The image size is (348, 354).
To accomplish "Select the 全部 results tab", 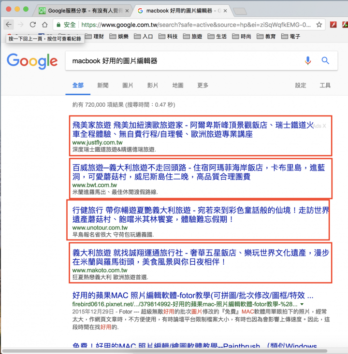I will pos(78,85).
